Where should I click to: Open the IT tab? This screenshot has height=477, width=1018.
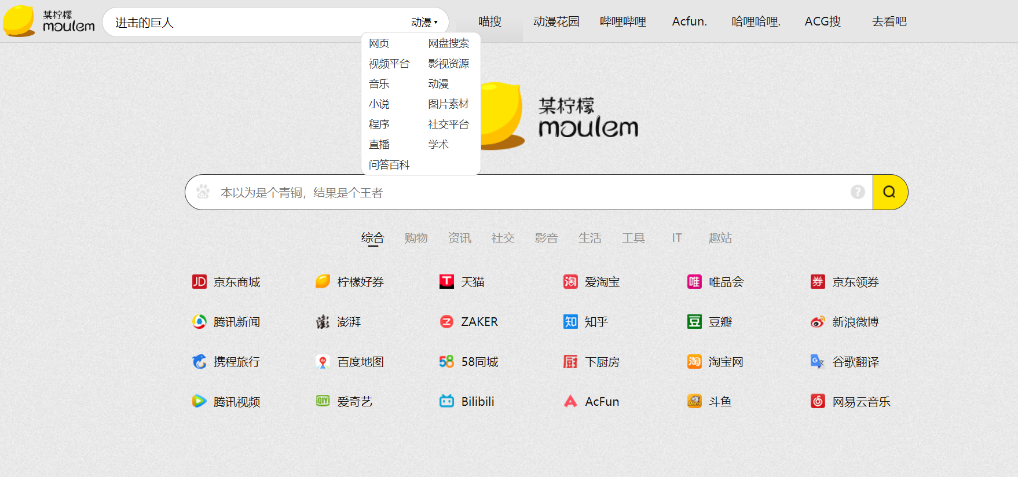coord(677,238)
